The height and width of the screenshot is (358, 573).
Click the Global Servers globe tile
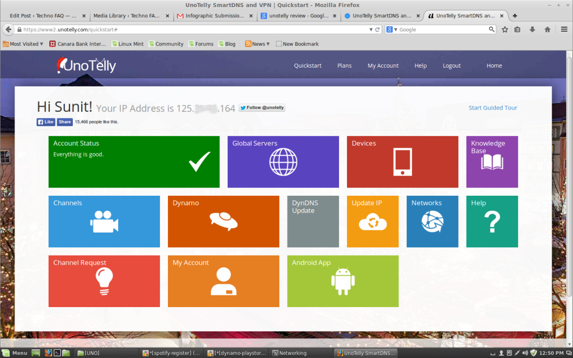click(283, 162)
